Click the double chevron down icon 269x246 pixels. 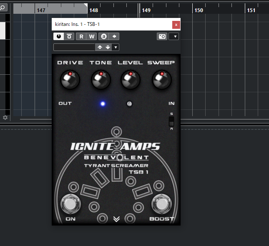tap(116, 219)
